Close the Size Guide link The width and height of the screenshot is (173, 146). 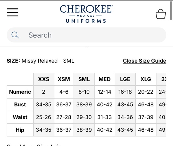click(144, 61)
